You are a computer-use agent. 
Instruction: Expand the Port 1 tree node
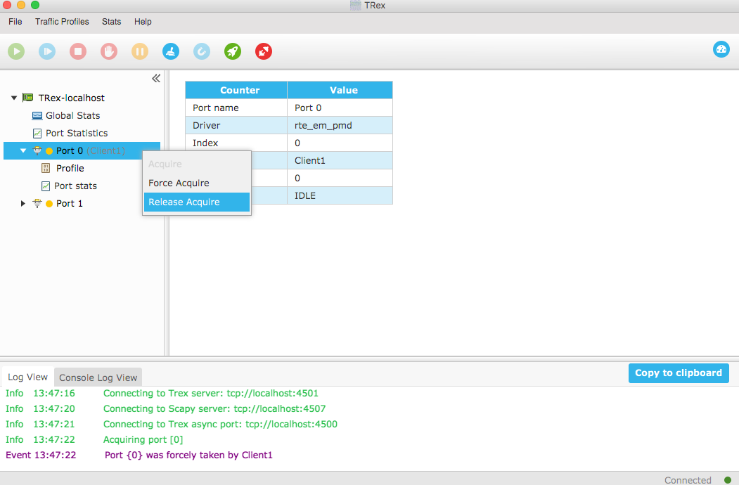(23, 204)
